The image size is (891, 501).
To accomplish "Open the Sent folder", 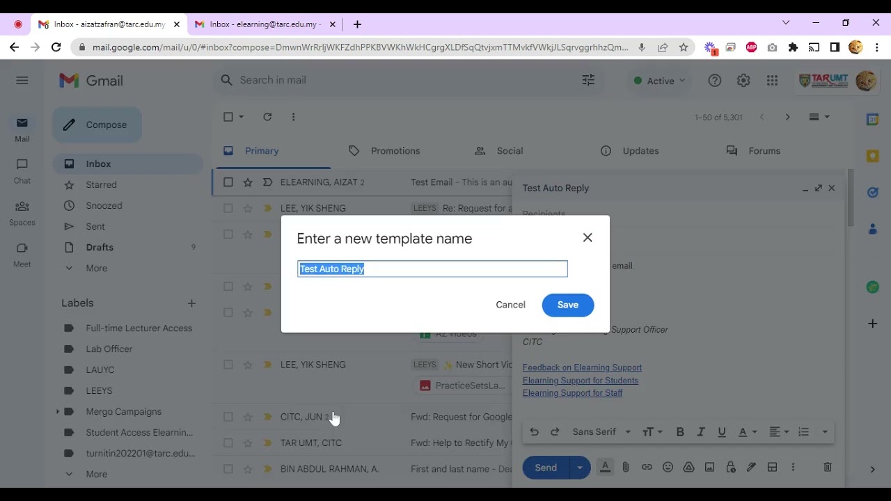I will click(95, 226).
